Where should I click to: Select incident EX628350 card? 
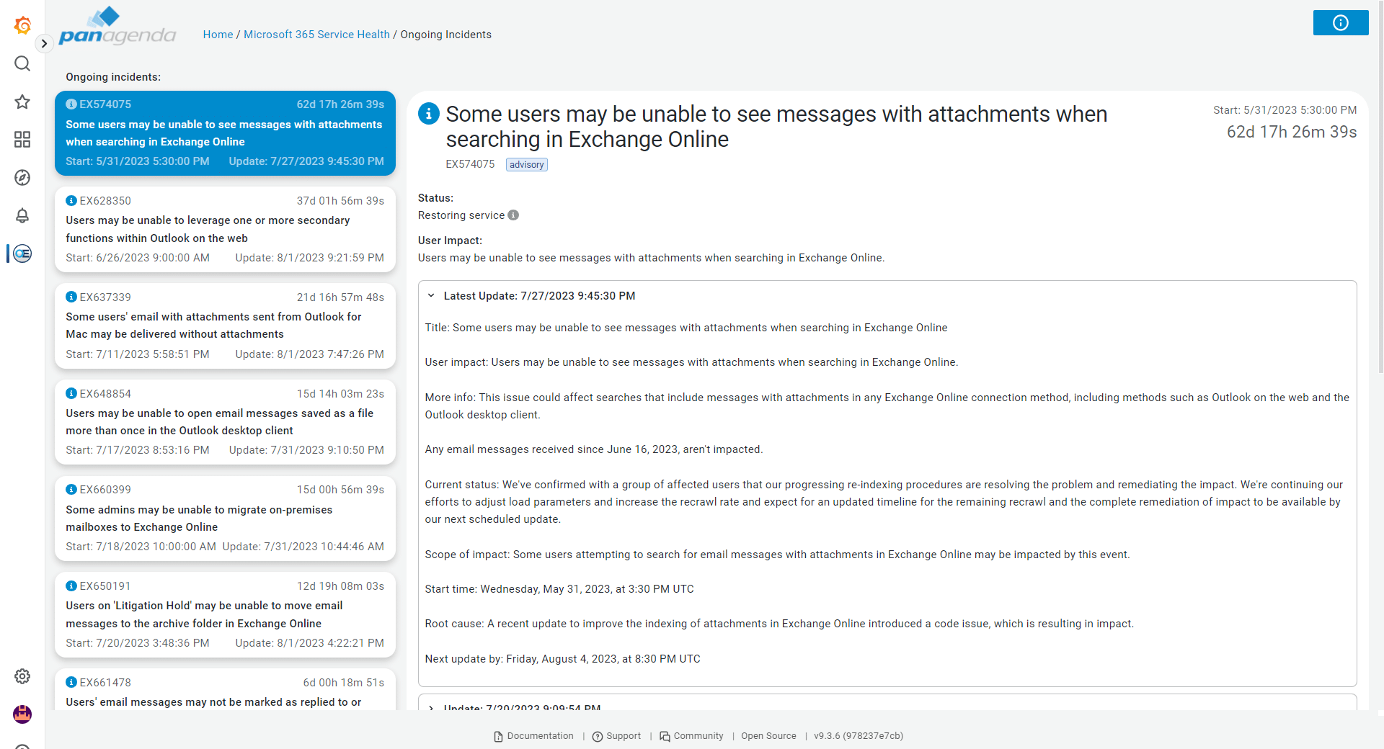(225, 229)
